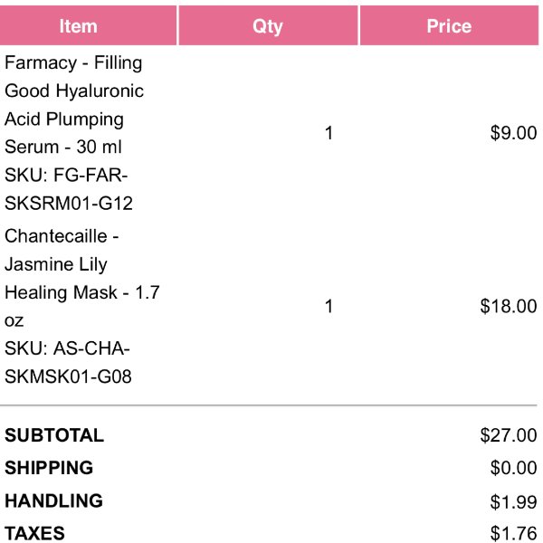543x543 pixels.
Task: Click the Item column header
Action: pyautogui.click(x=88, y=25)
